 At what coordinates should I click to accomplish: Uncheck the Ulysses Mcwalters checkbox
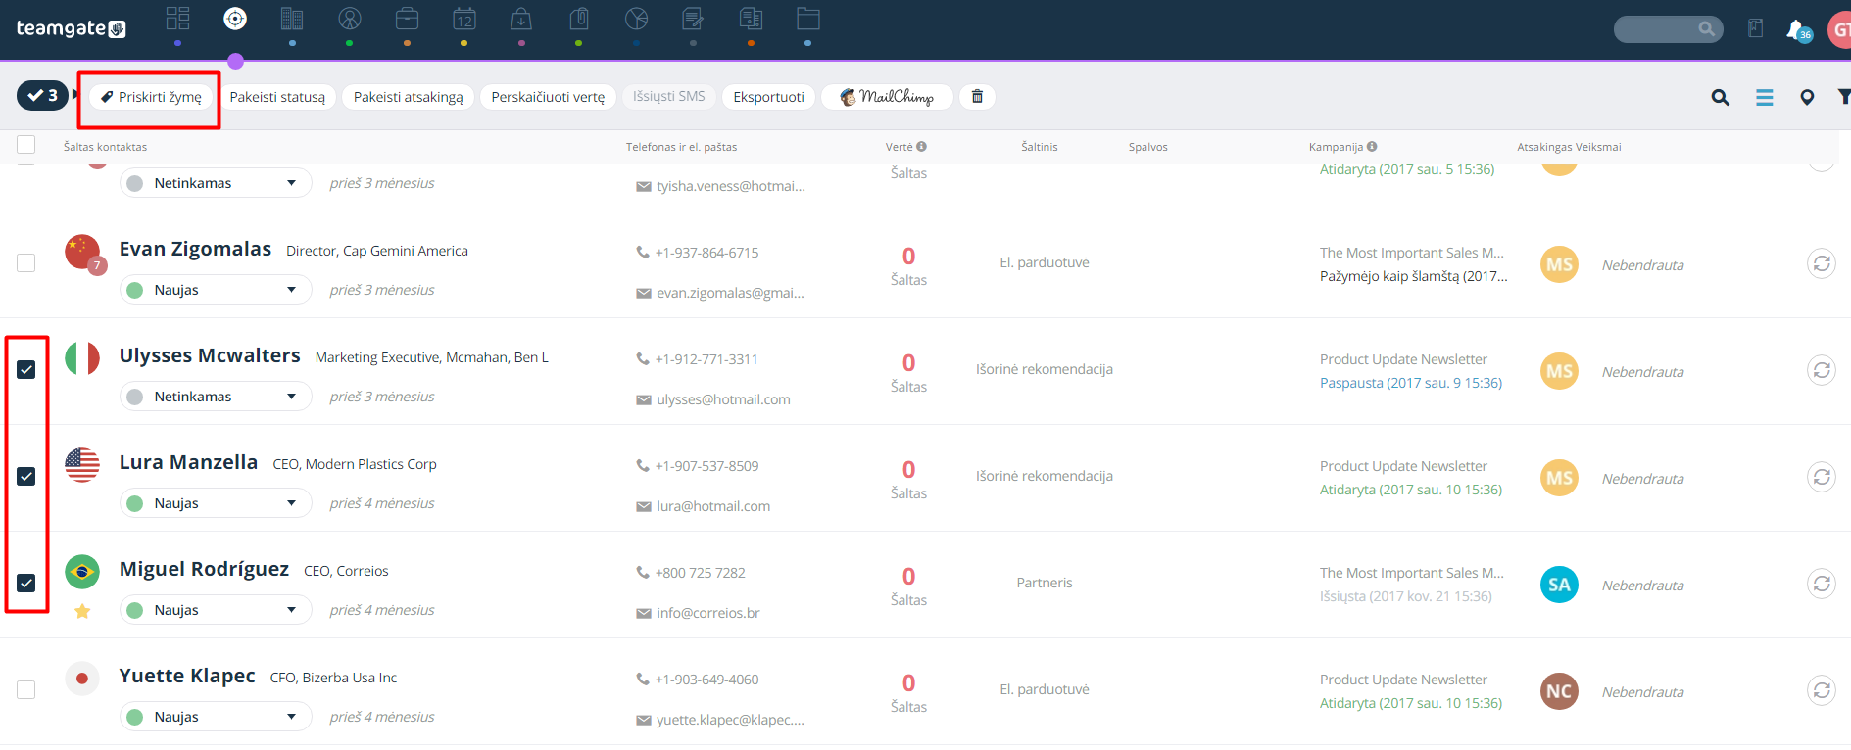pos(26,369)
